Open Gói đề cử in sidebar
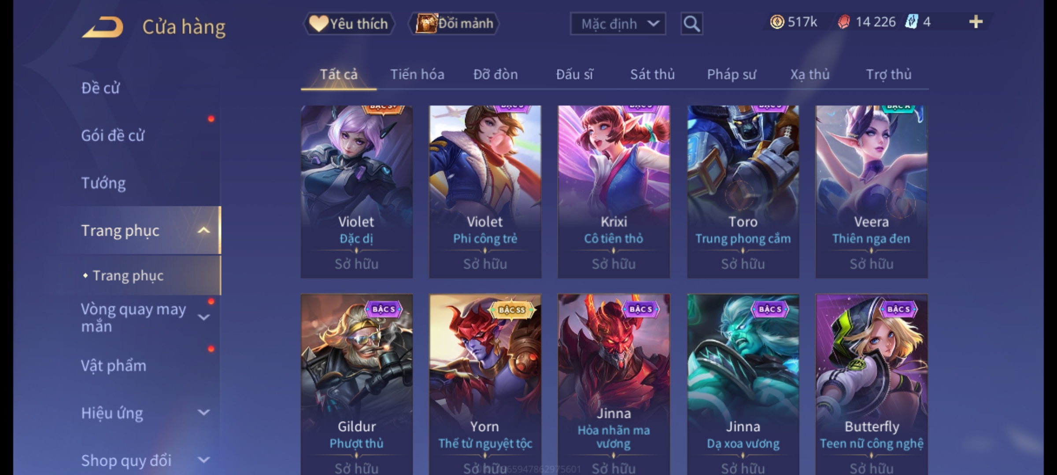The height and width of the screenshot is (475, 1057). (x=113, y=135)
